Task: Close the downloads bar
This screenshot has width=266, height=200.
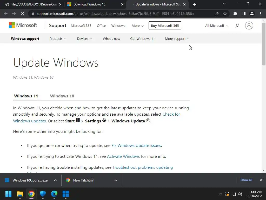Action: click(x=261, y=180)
